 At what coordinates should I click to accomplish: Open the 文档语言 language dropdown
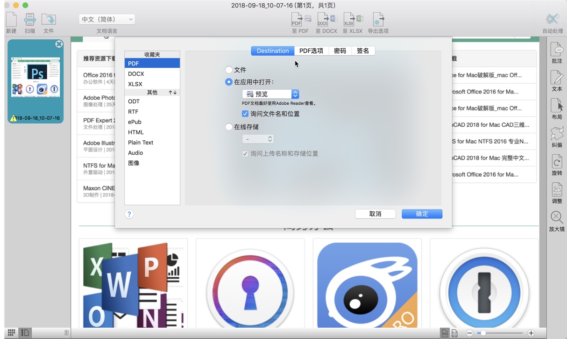[x=106, y=19]
